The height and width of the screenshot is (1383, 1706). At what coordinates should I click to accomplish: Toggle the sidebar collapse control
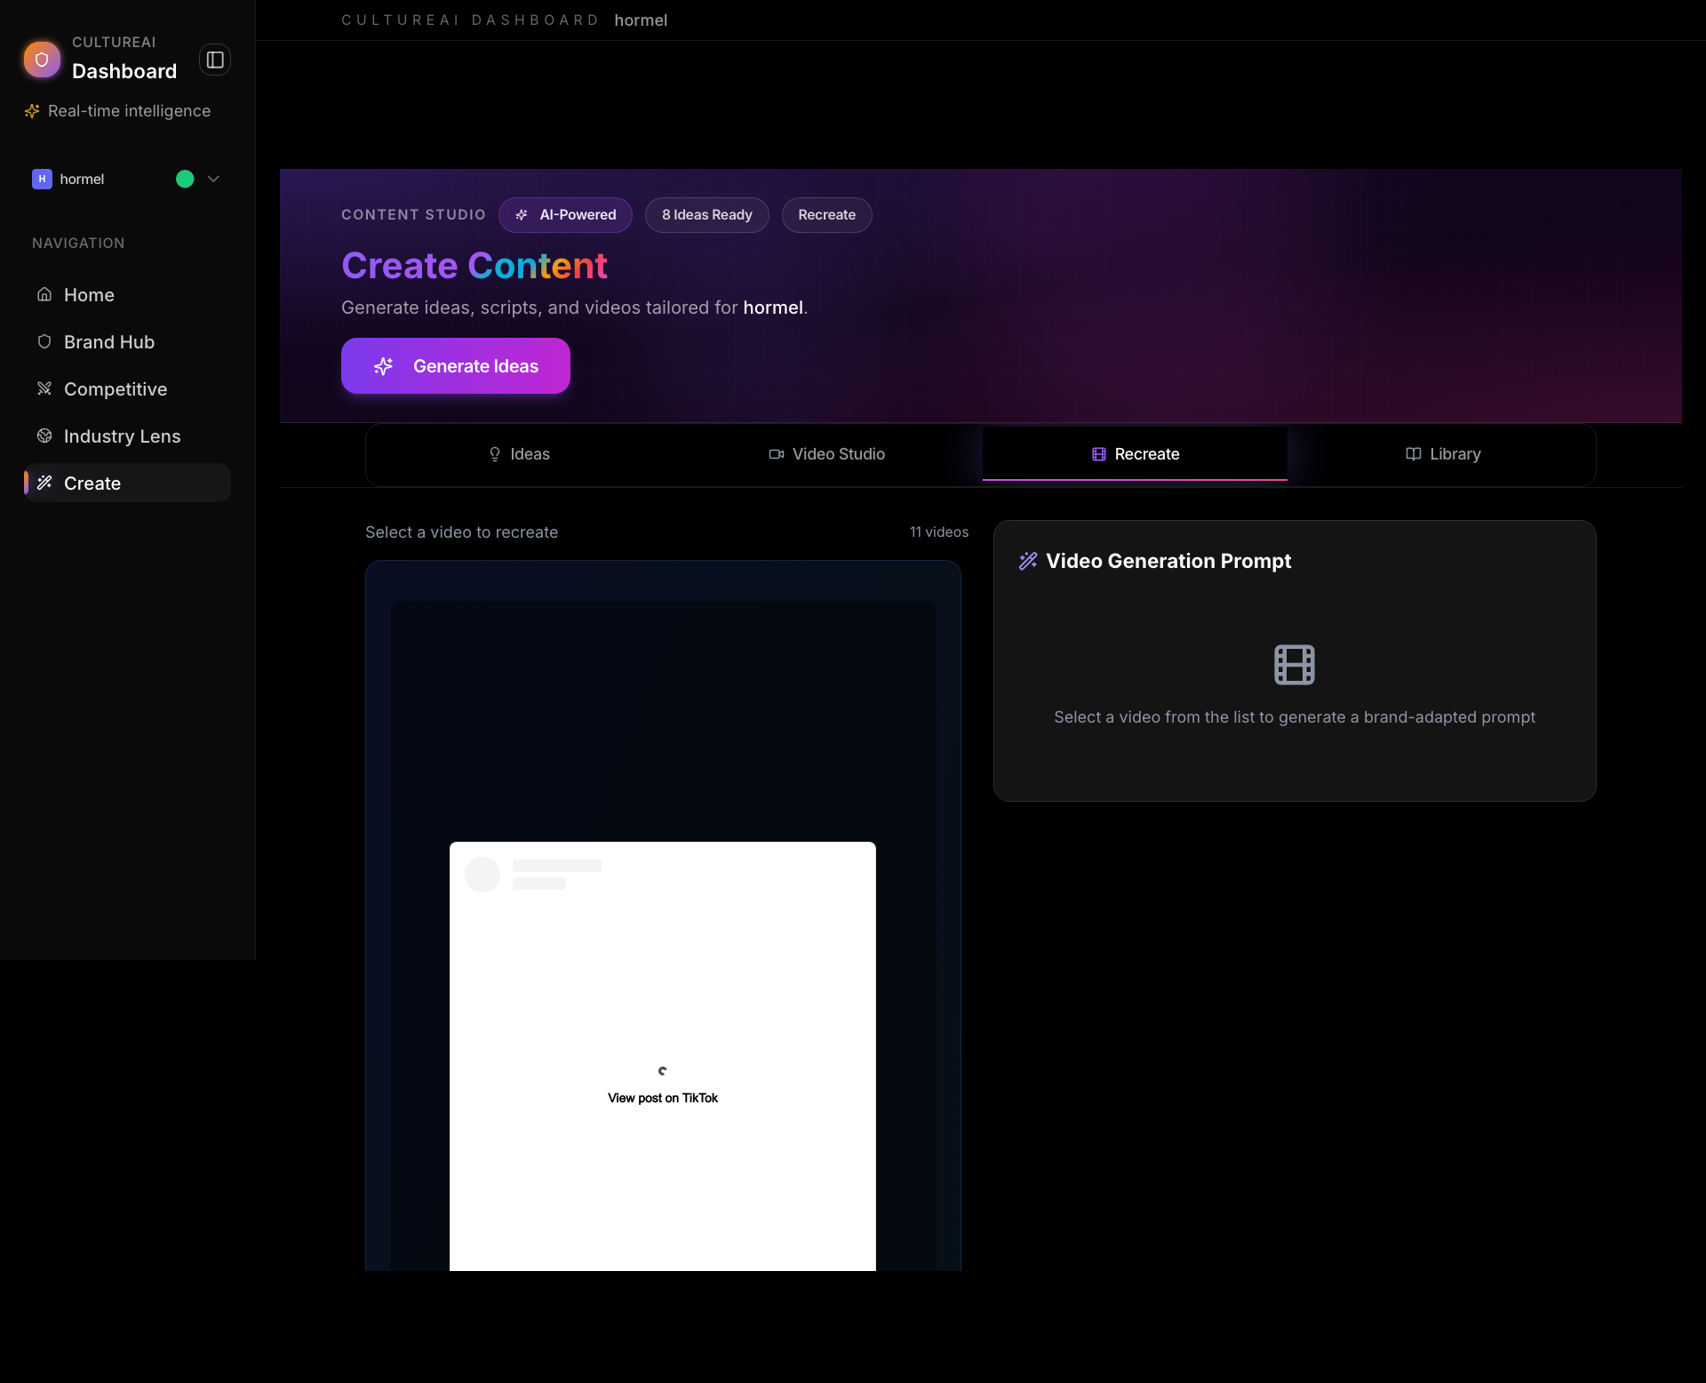click(x=214, y=60)
